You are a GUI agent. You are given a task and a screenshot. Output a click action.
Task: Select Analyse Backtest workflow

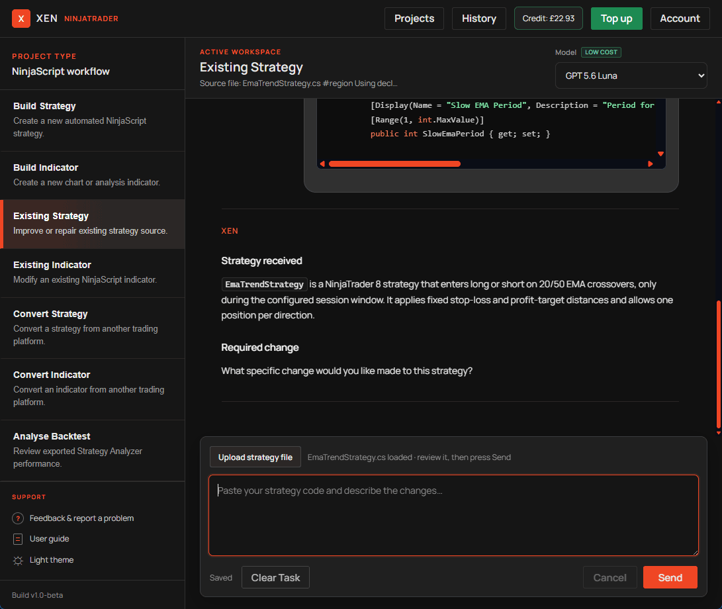click(93, 451)
